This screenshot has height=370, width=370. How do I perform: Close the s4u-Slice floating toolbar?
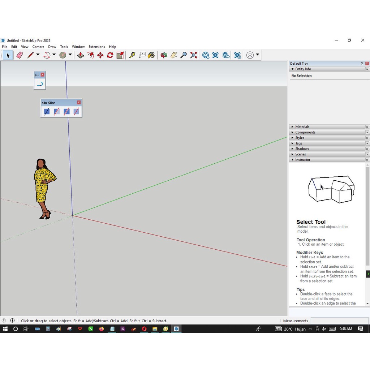(79, 103)
